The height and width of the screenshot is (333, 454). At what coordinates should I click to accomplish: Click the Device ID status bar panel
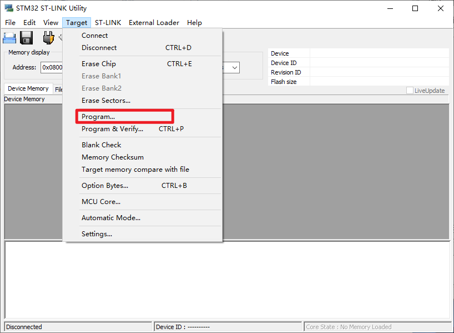click(x=228, y=327)
